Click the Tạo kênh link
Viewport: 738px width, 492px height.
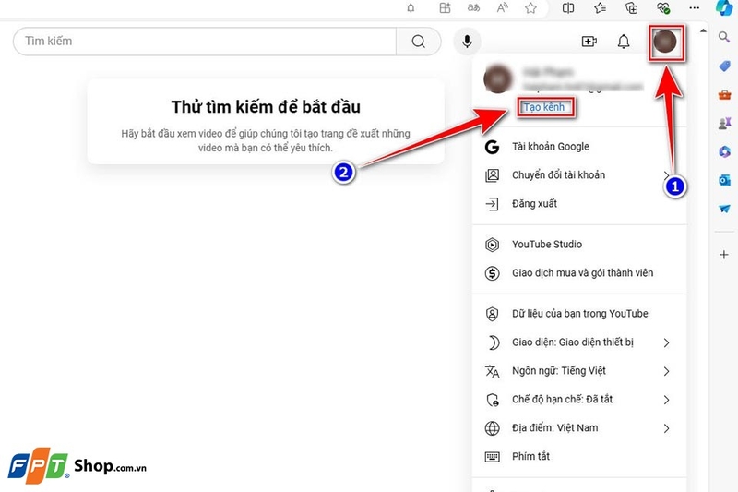[x=544, y=107]
